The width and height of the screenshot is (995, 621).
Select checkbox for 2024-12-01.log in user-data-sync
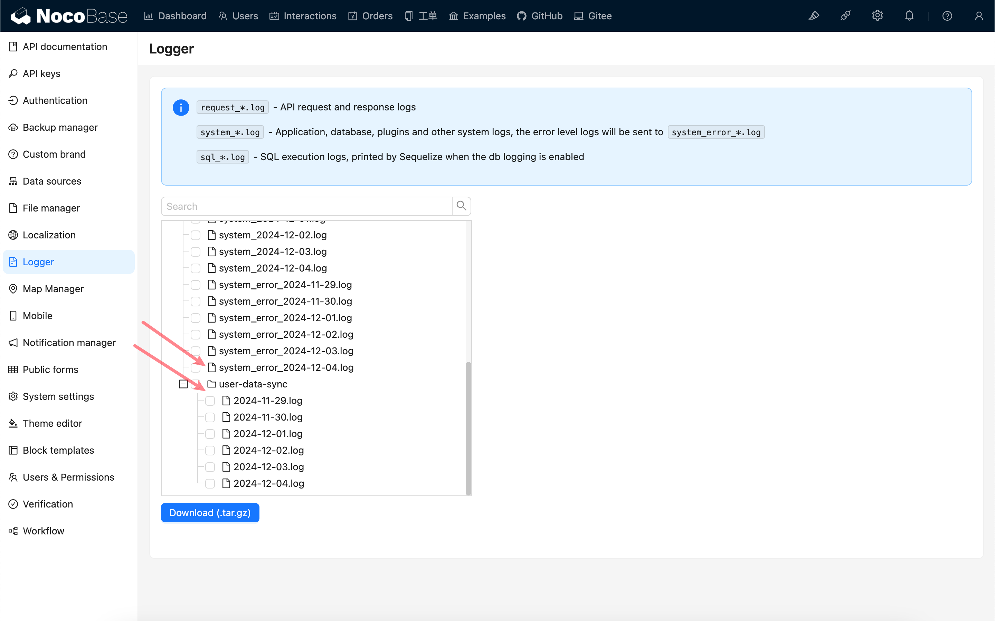210,434
